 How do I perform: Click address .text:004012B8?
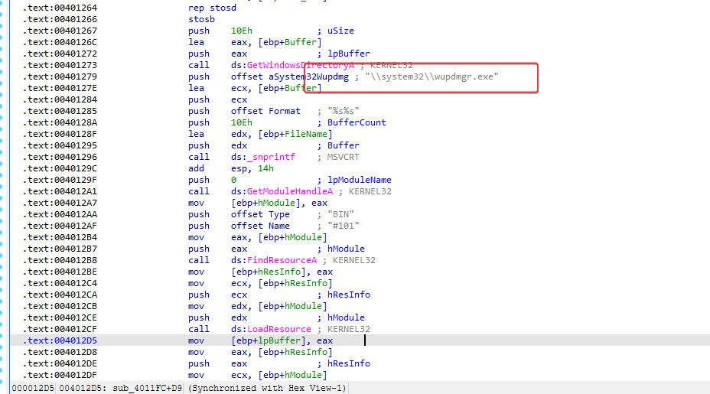coord(60,260)
